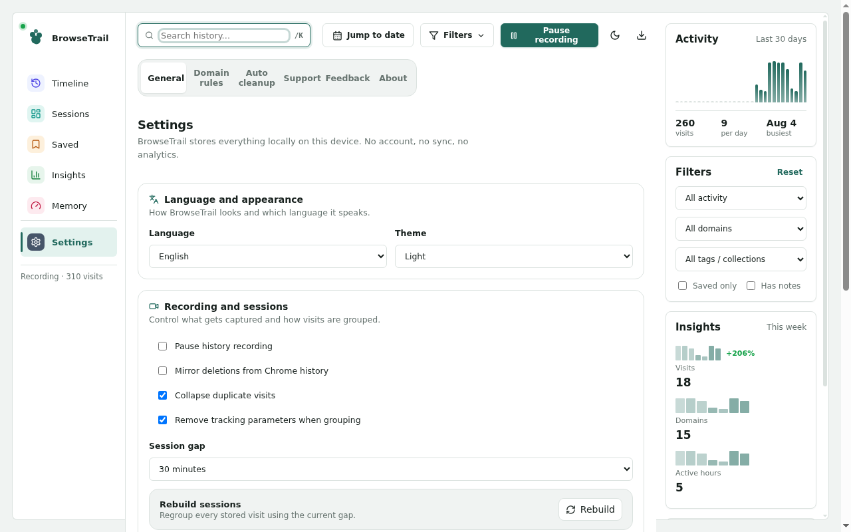The height and width of the screenshot is (532, 851).
Task: Click the 'Last 30 days' label
Action: pos(781,39)
